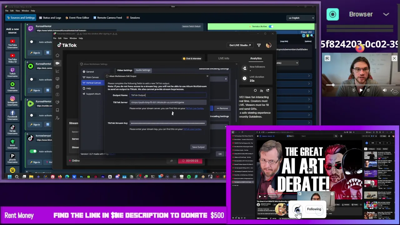Click the TikTok logo on kurosaisenpai source
The width and height of the screenshot is (400, 225).
31,138
